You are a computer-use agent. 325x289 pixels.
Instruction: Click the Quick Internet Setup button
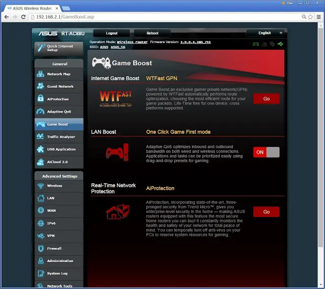coord(59,48)
